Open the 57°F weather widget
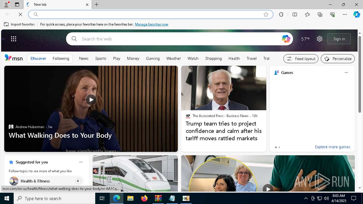This screenshot has width=363, height=204. point(305,39)
